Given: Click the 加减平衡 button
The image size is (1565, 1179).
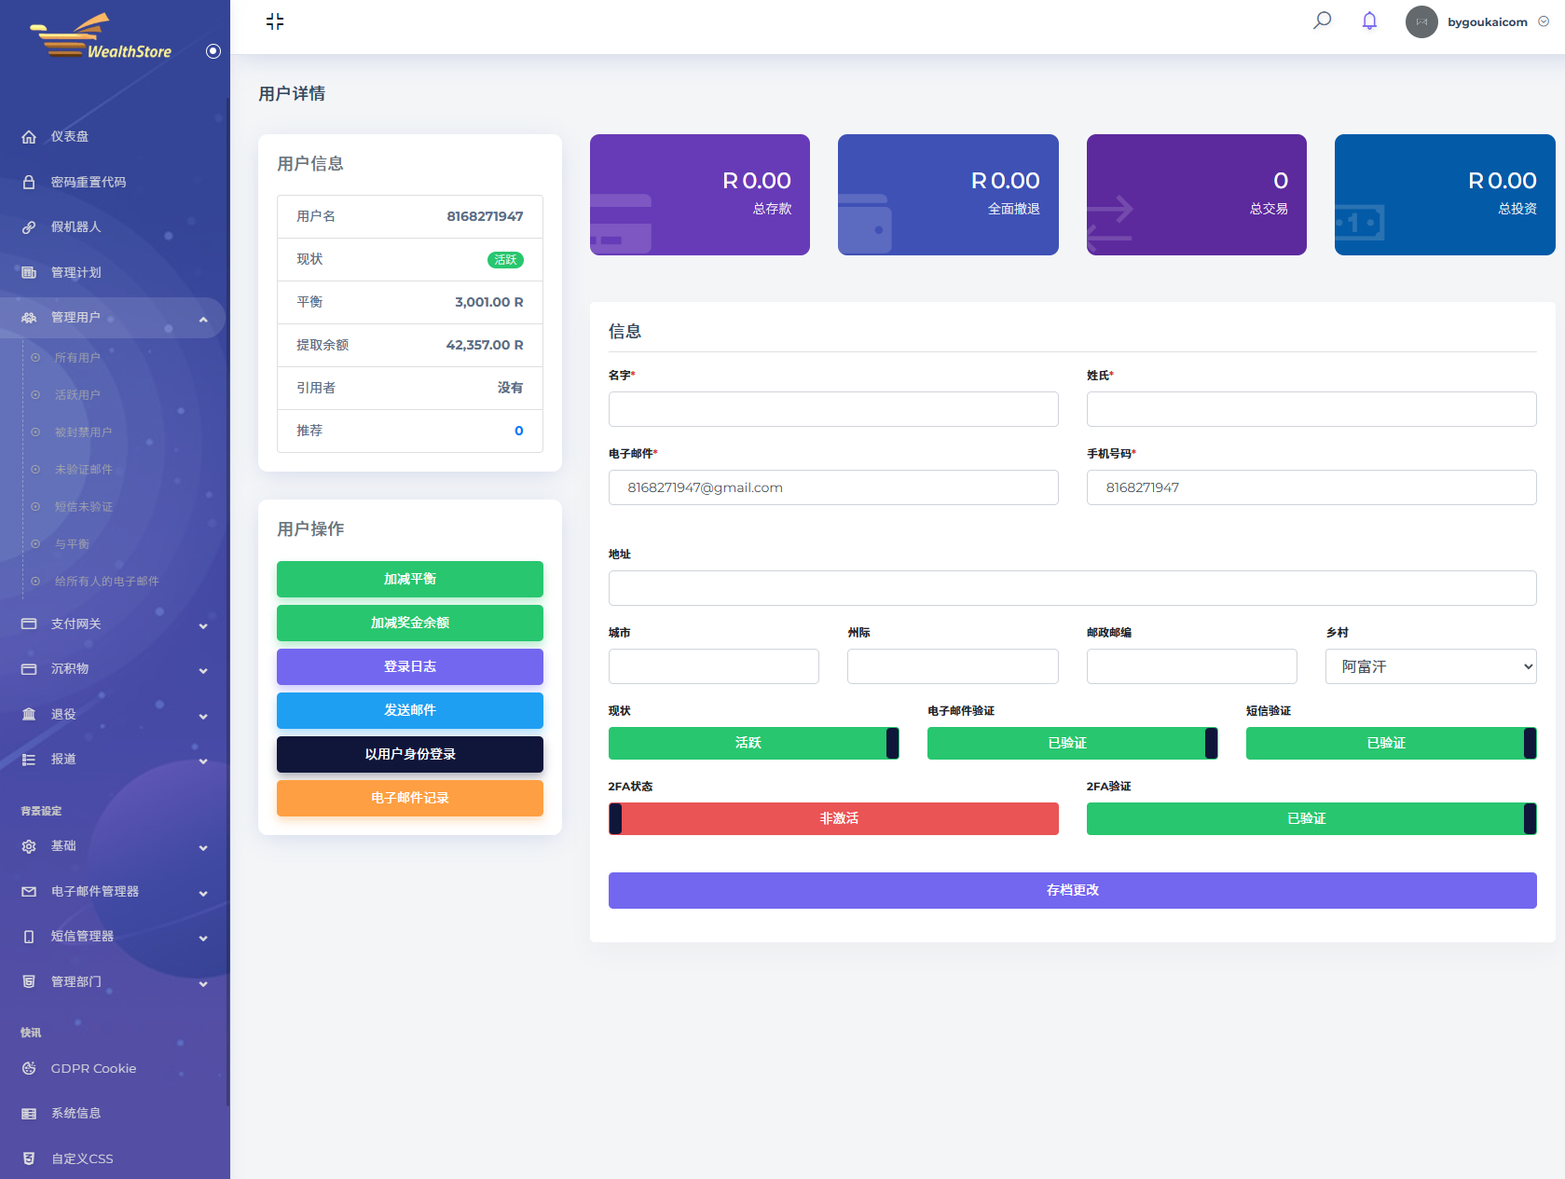Looking at the screenshot, I should click(410, 579).
